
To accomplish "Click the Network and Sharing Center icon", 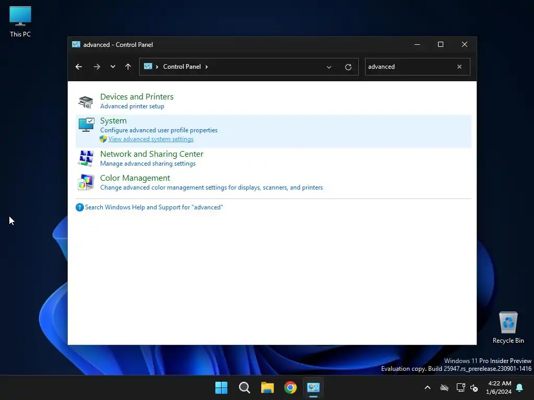I will click(86, 158).
